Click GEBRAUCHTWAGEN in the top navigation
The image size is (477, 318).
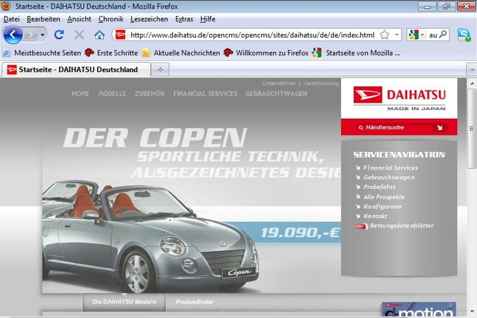[x=276, y=94]
